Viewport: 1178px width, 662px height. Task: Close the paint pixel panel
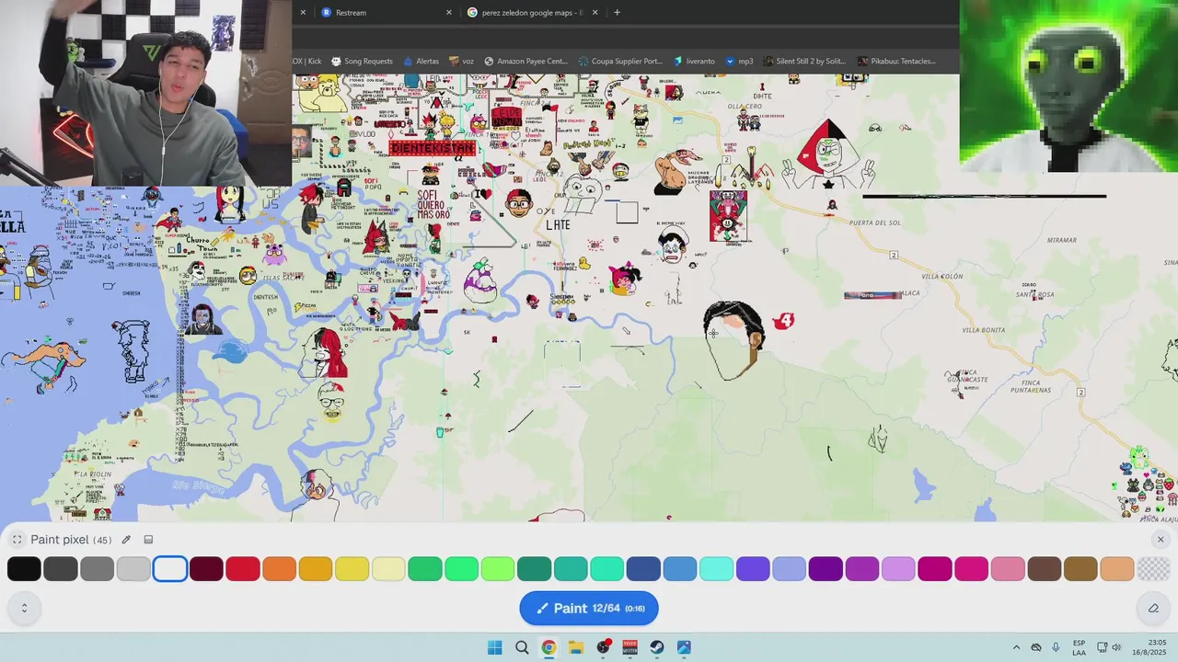coord(1161,540)
